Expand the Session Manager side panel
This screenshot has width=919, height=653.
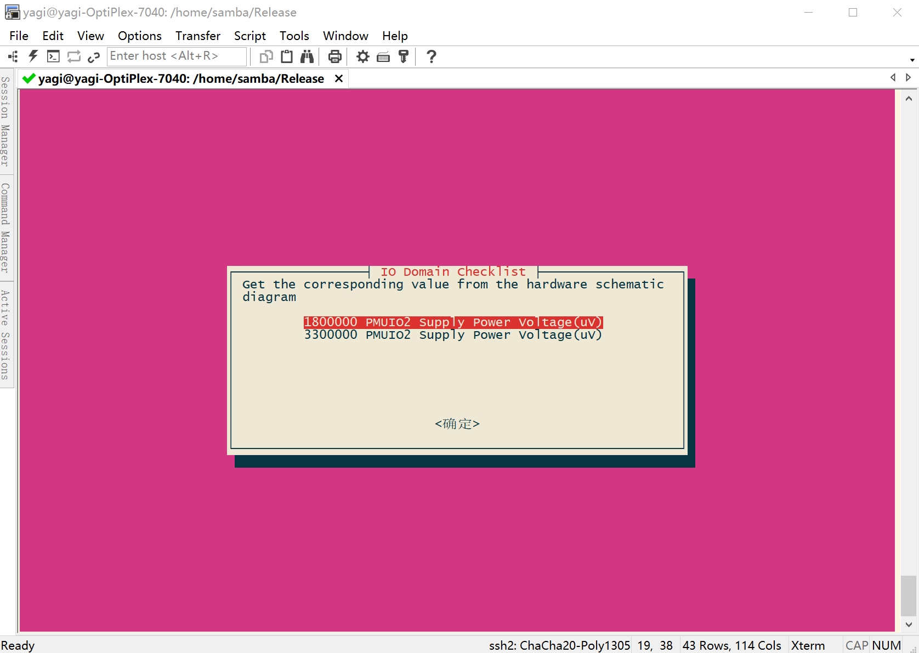click(x=5, y=122)
